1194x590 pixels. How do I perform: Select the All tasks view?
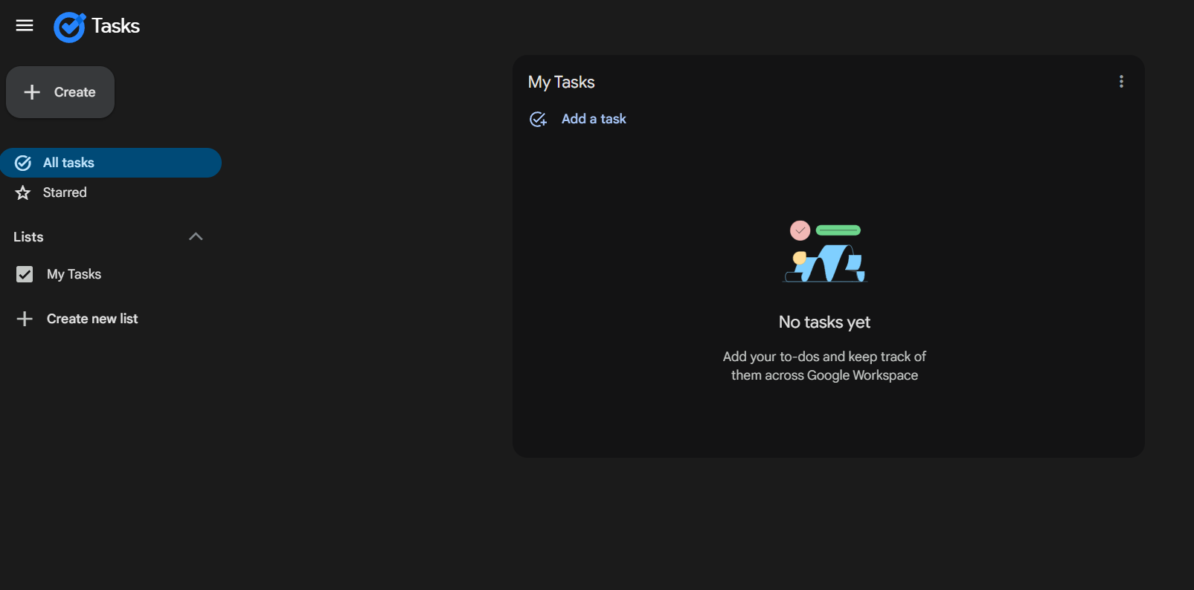tap(111, 163)
